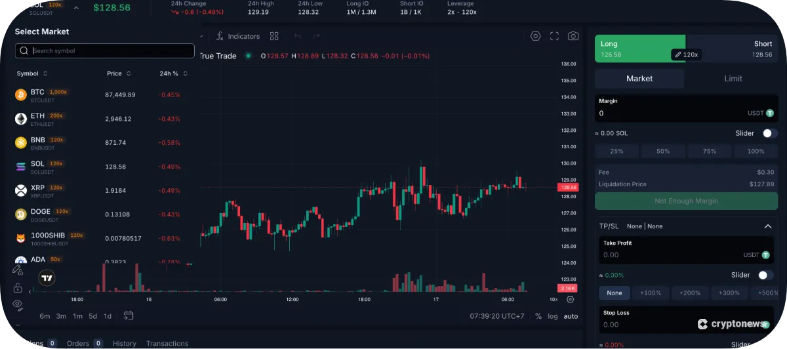Viewport: 787px width, 349px height.
Task: Collapse the TP/SL section
Action: 767,226
